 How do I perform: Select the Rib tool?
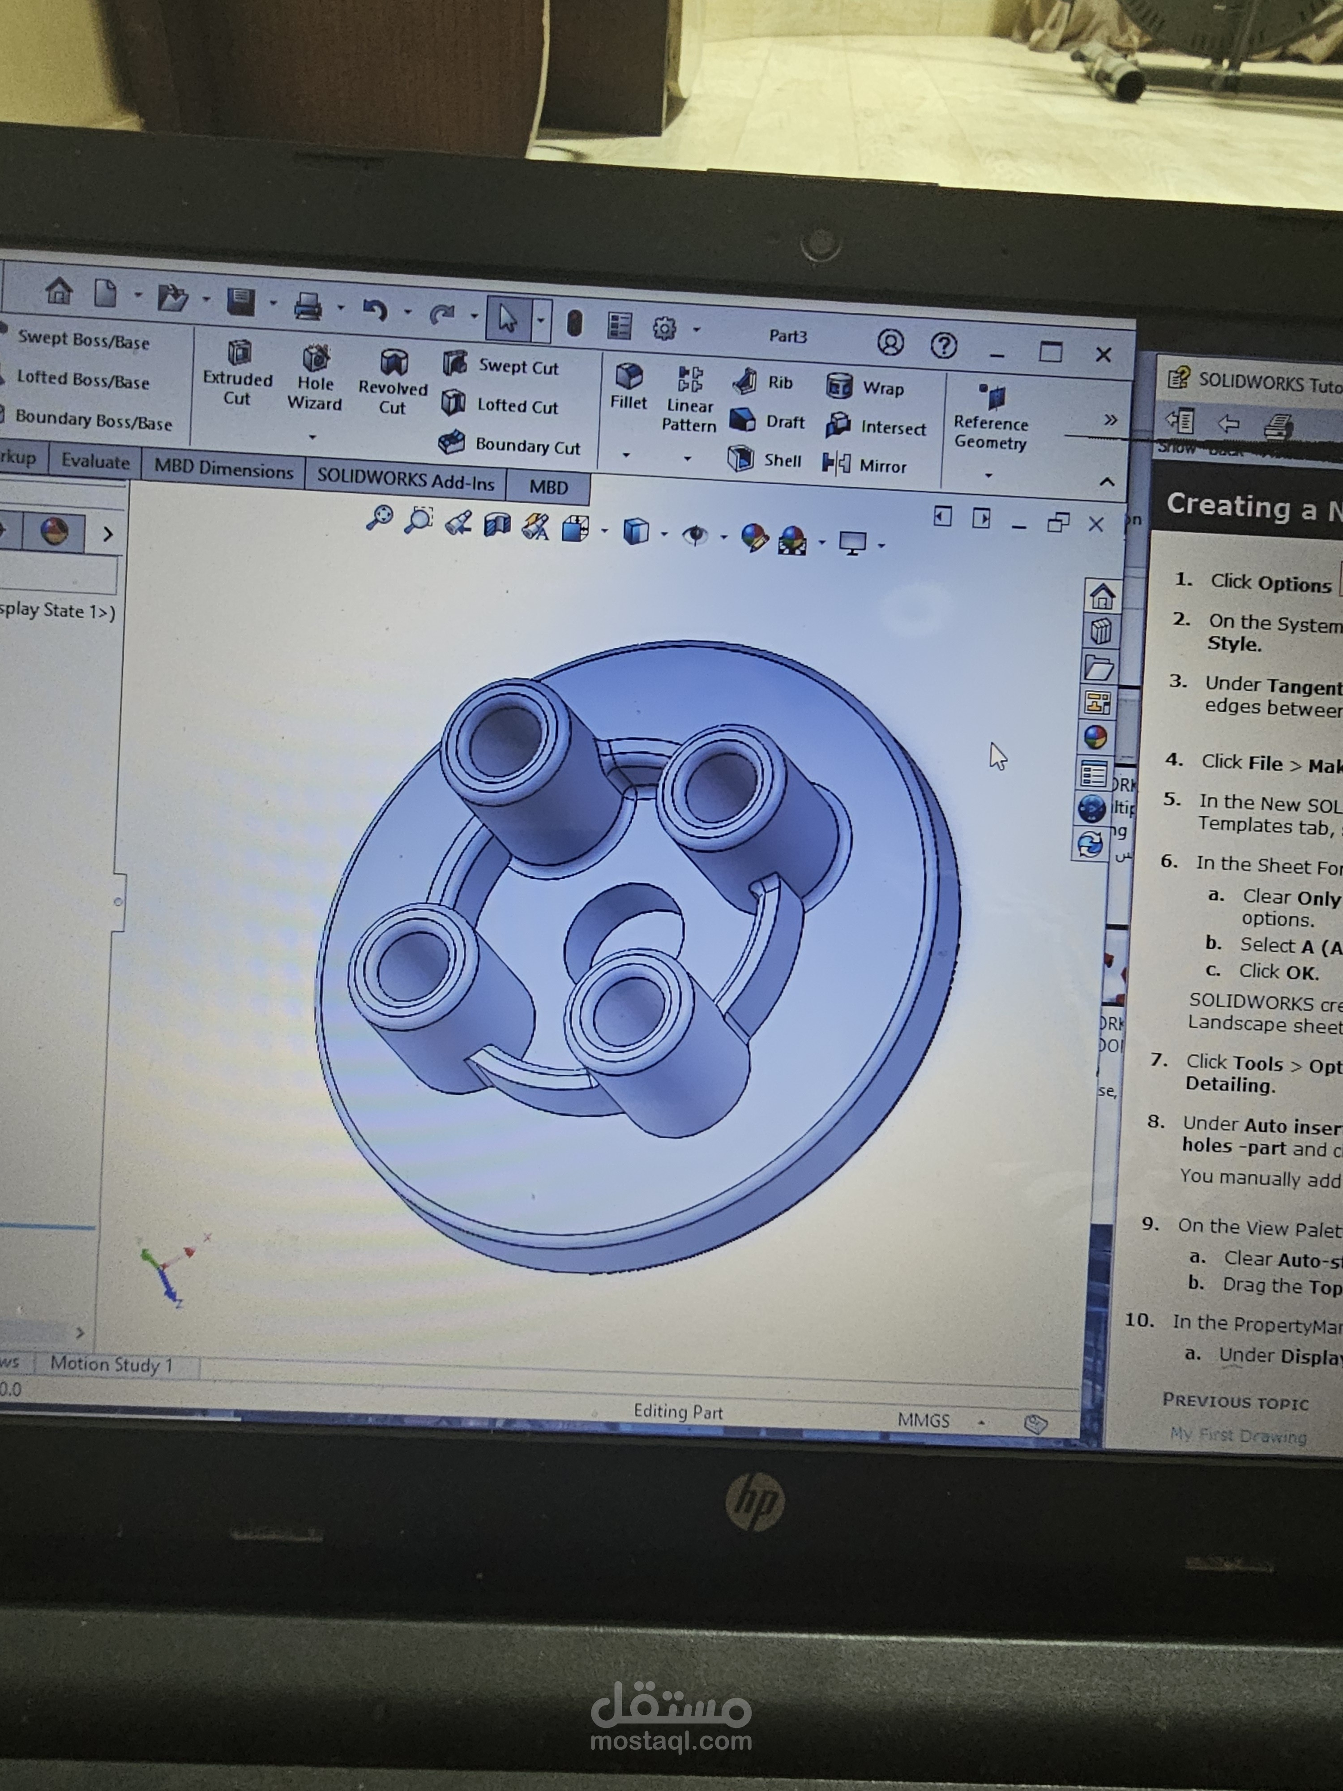[x=762, y=381]
